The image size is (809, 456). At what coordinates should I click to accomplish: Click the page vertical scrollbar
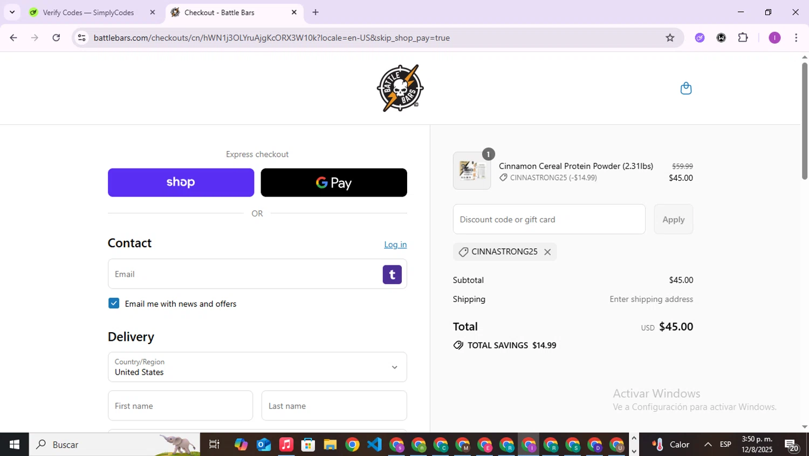coord(804,121)
